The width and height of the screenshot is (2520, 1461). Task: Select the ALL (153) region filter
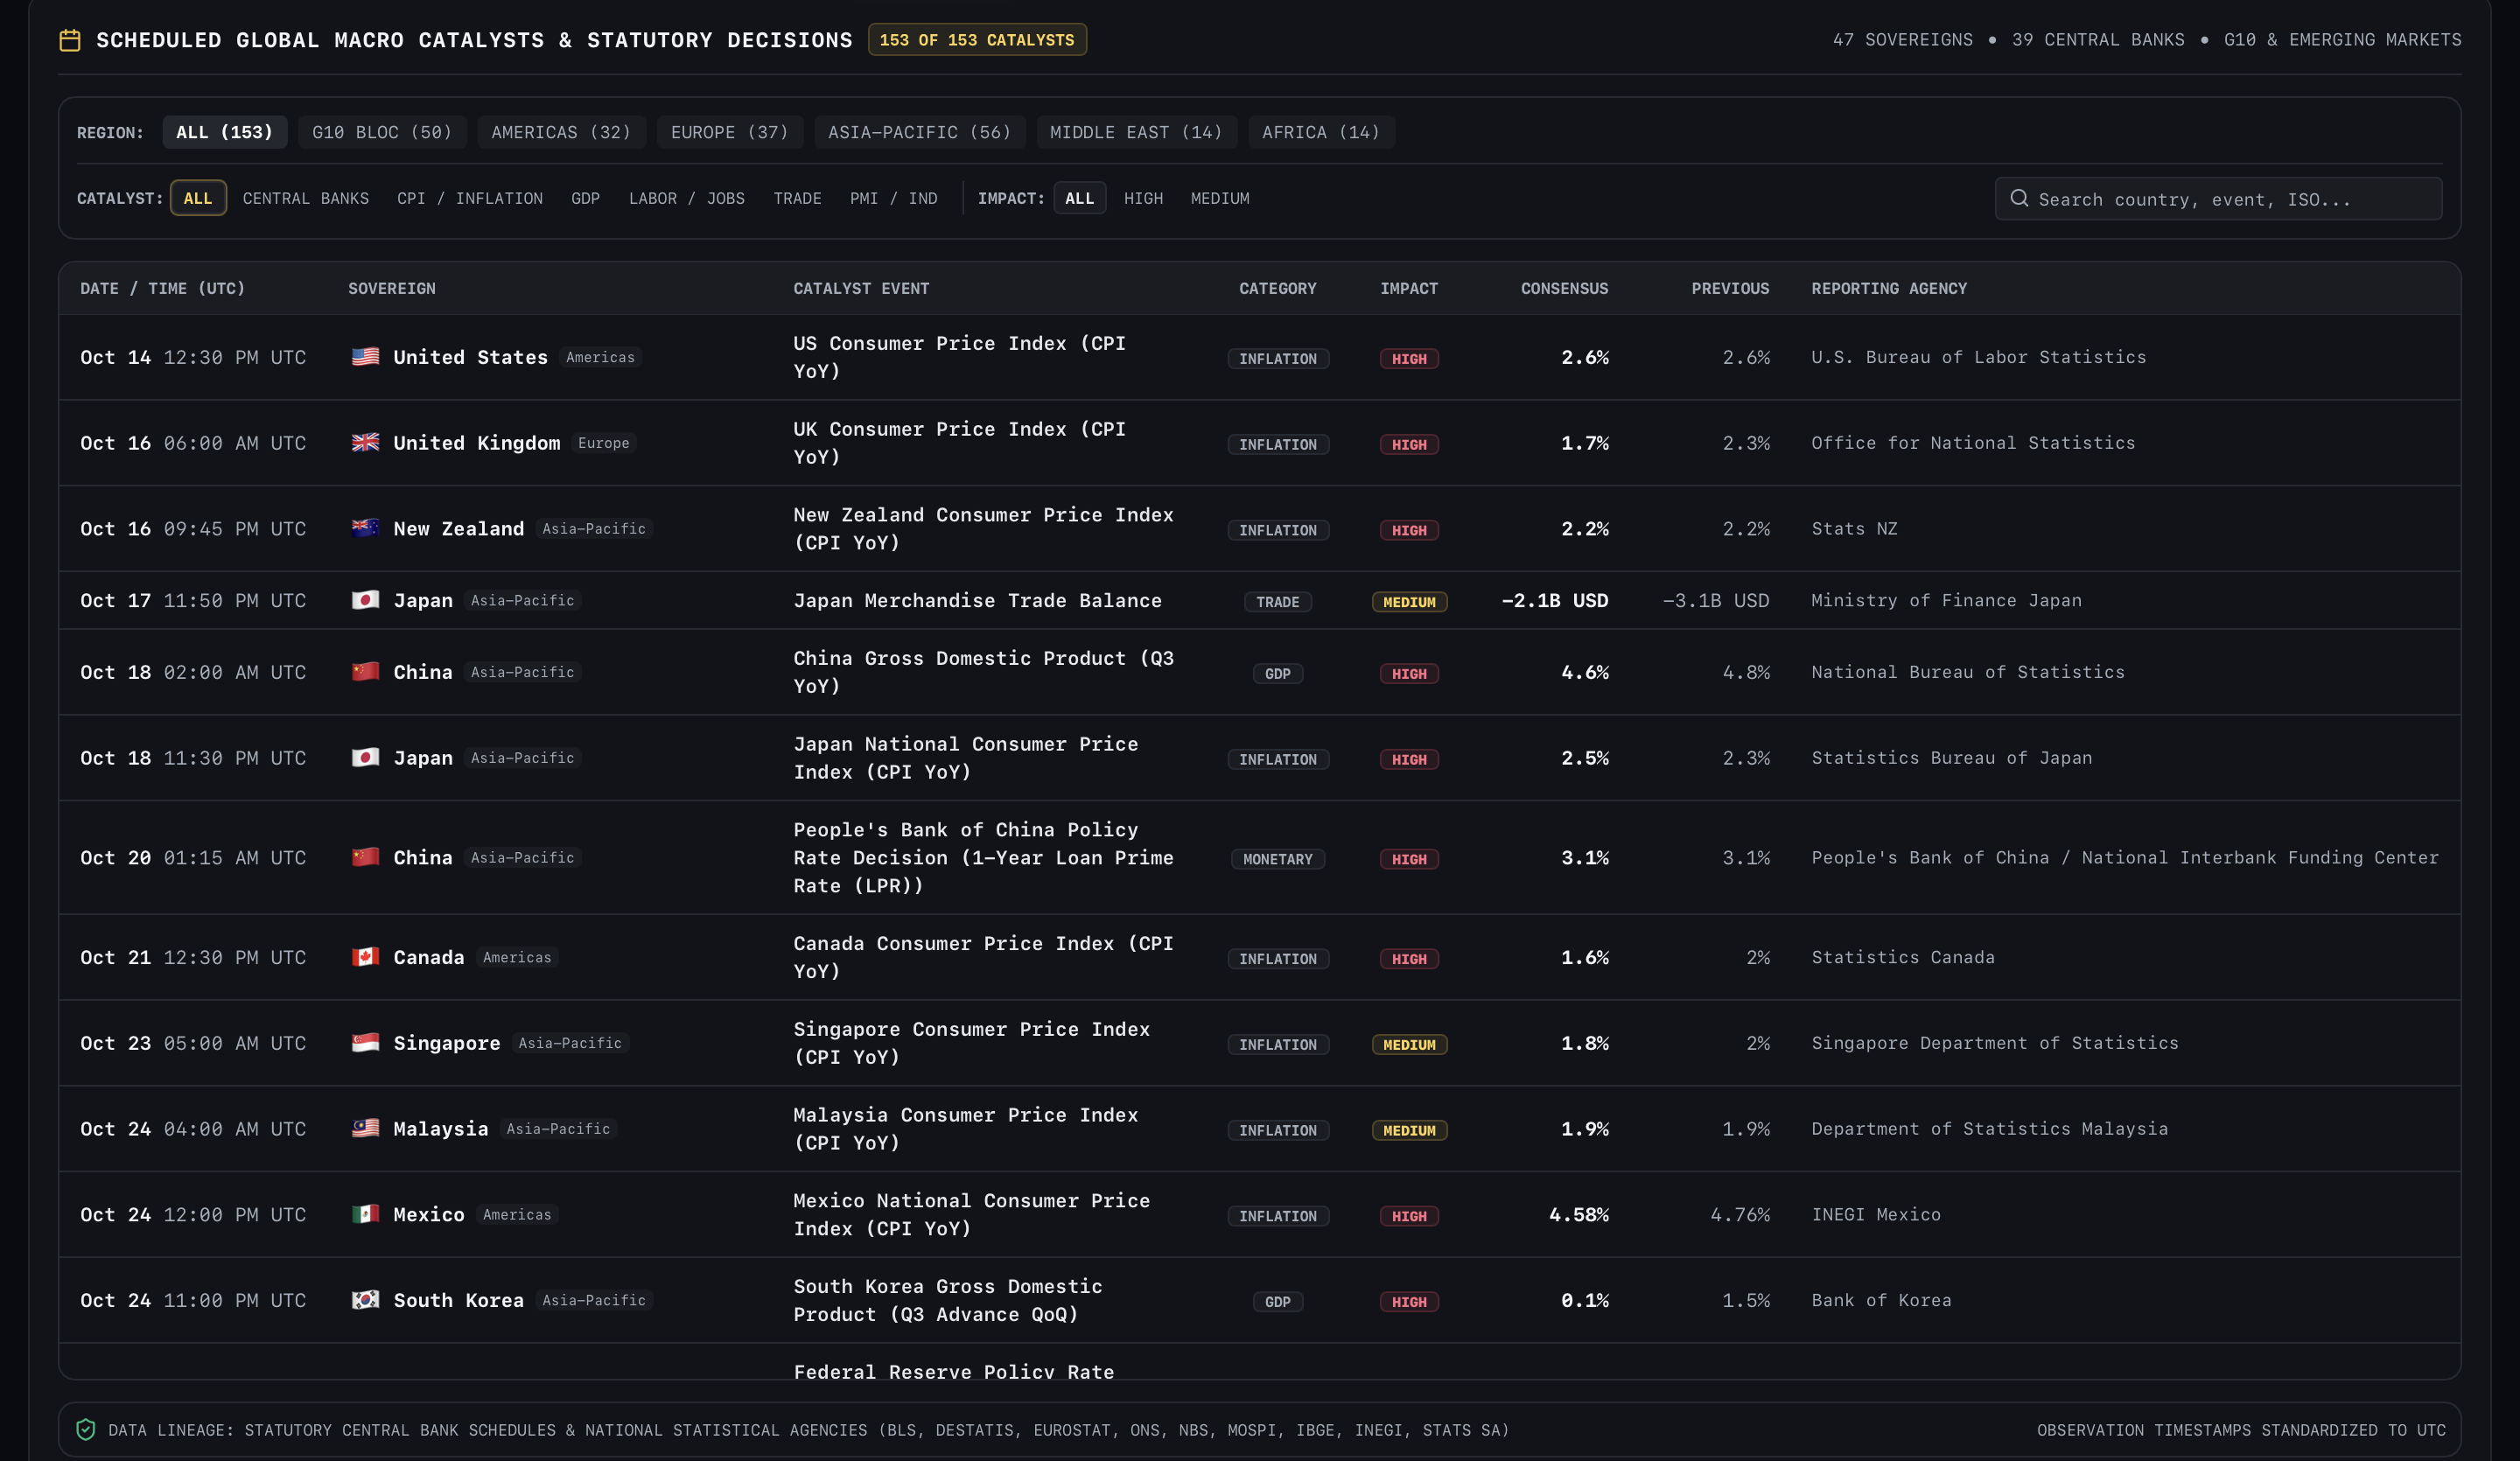coord(225,132)
